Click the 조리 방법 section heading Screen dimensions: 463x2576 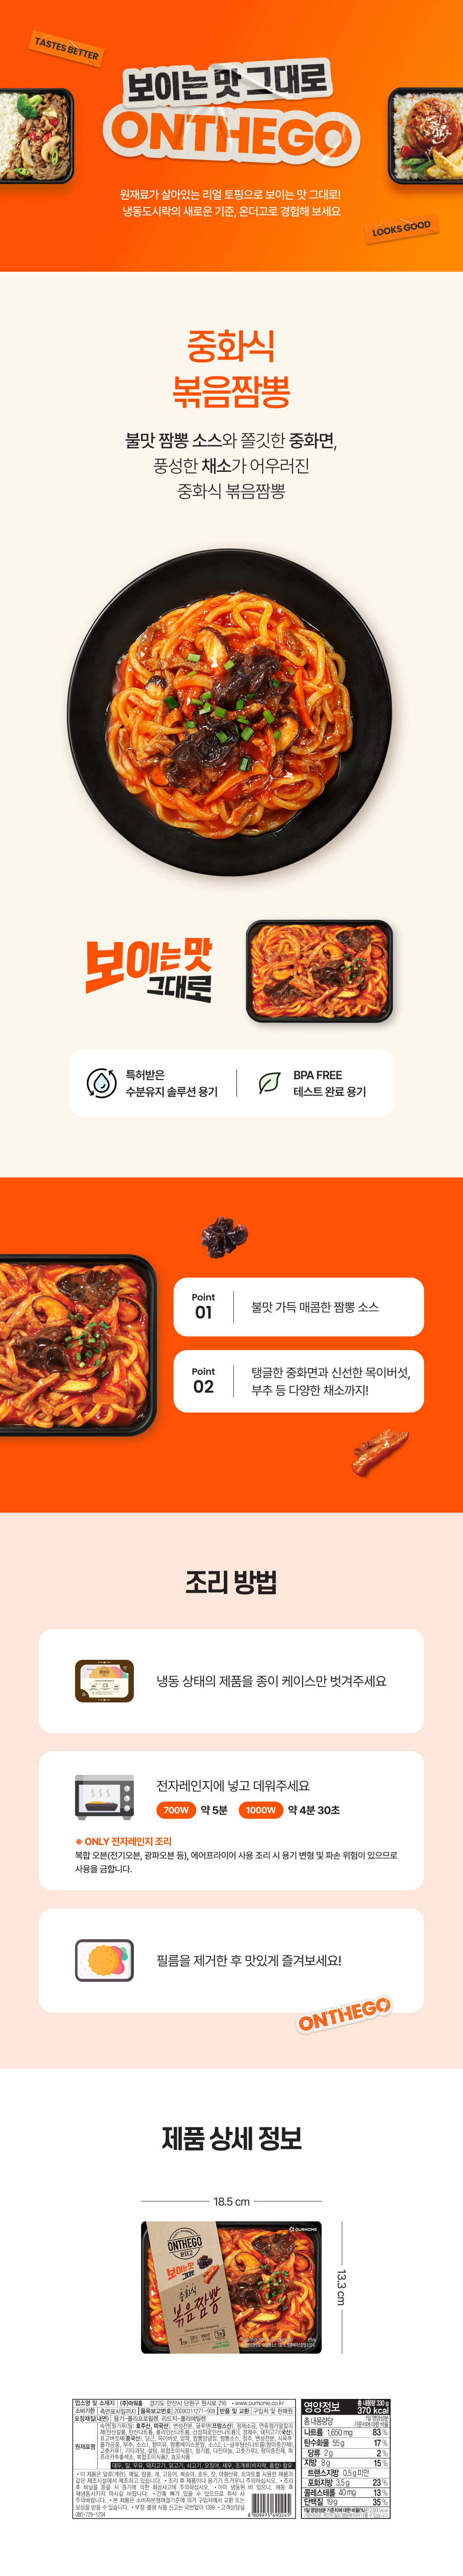(231, 1582)
